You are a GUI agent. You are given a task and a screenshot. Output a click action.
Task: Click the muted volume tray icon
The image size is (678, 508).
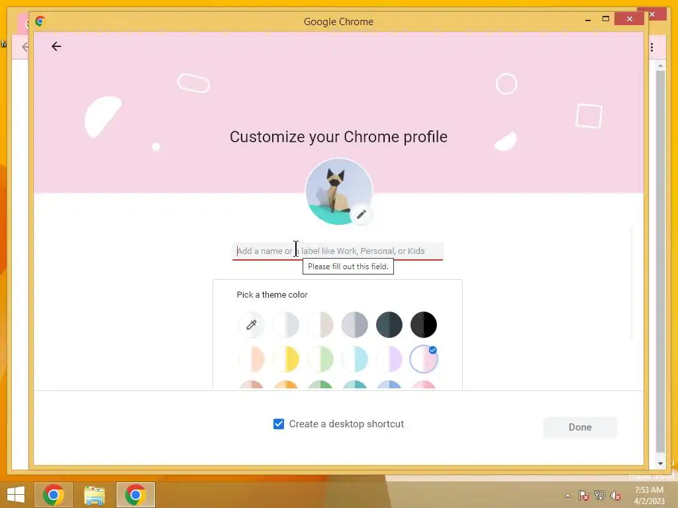616,495
